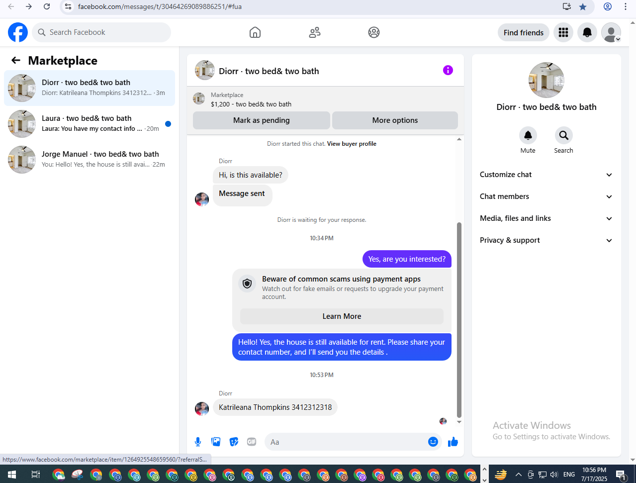Screen dimensions: 636x483
Task: Click the 'Yes, are you interested?' message
Action: tap(407, 259)
